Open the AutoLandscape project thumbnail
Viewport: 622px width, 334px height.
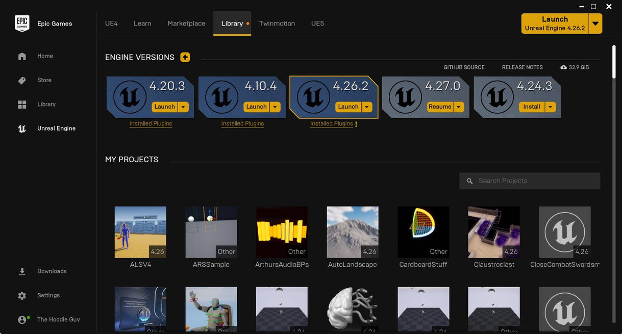pyautogui.click(x=353, y=232)
